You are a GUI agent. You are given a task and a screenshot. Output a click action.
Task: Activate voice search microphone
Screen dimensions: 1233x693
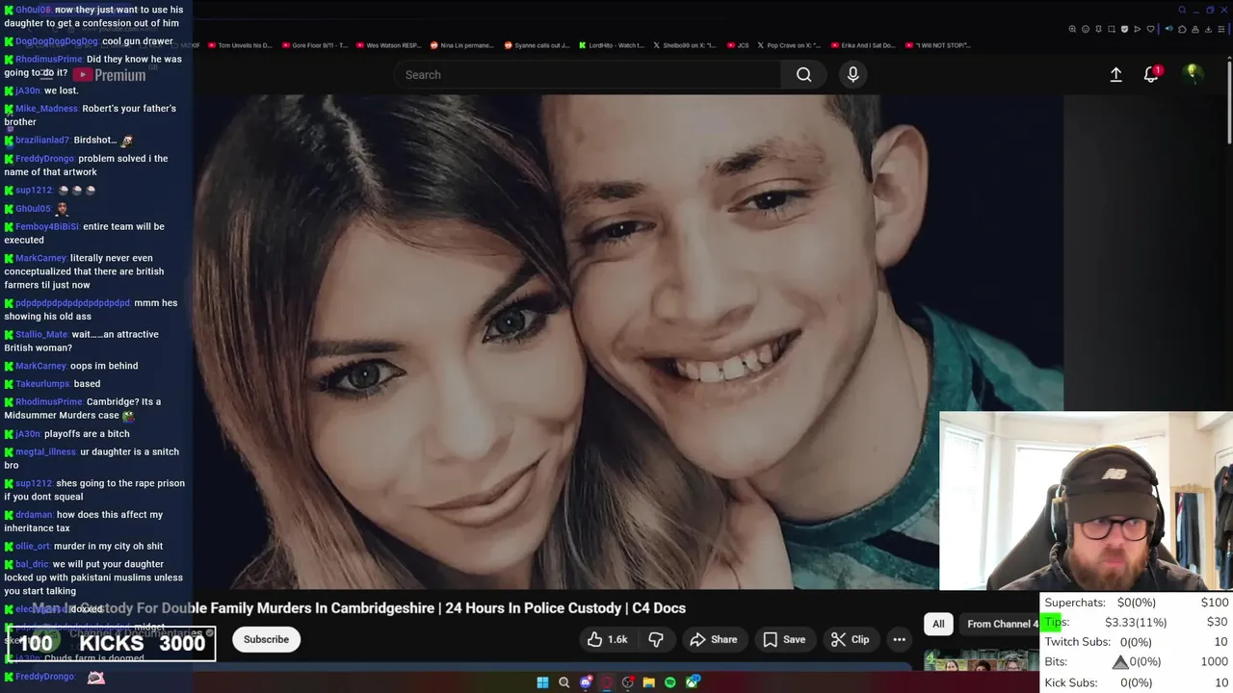pyautogui.click(x=853, y=74)
